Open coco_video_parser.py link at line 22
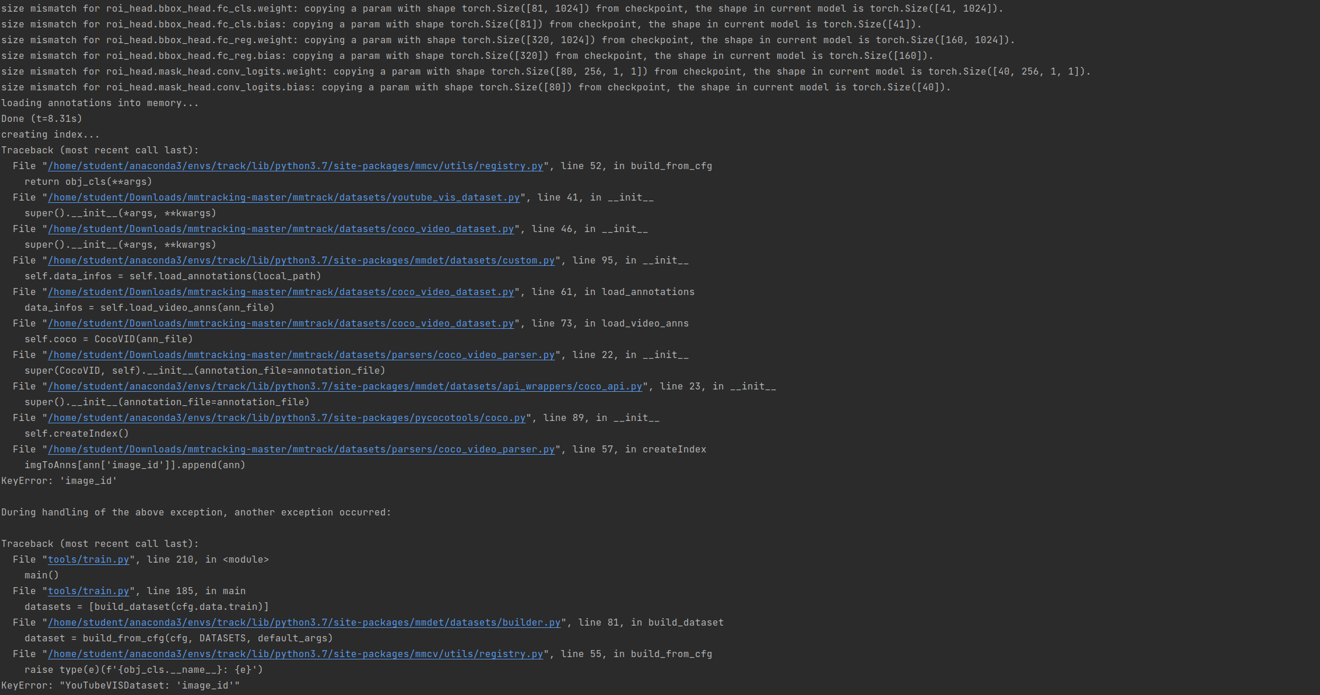The image size is (1320, 695). click(301, 355)
